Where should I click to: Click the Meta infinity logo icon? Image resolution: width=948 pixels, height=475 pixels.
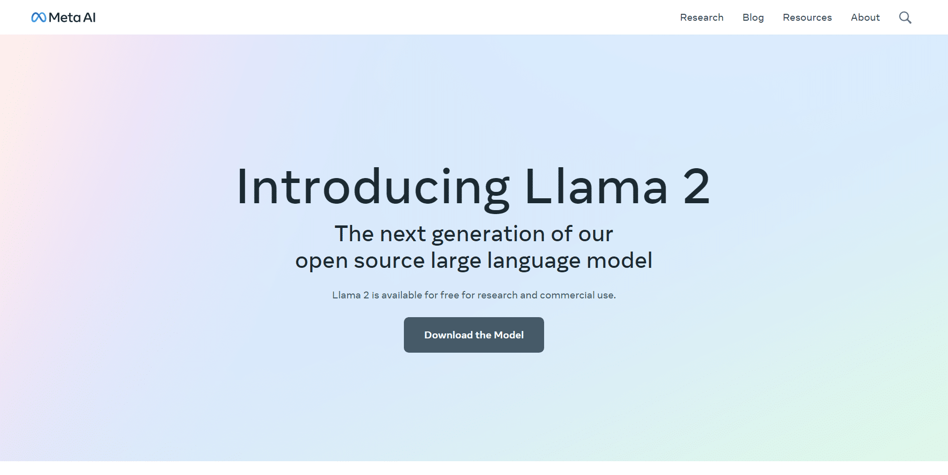[x=39, y=18]
